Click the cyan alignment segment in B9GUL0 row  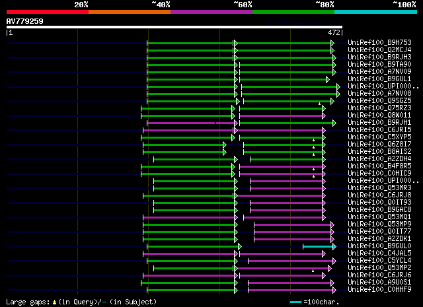(319, 247)
